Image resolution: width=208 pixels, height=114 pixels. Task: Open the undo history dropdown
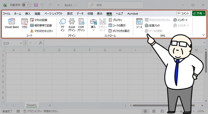[45, 5]
